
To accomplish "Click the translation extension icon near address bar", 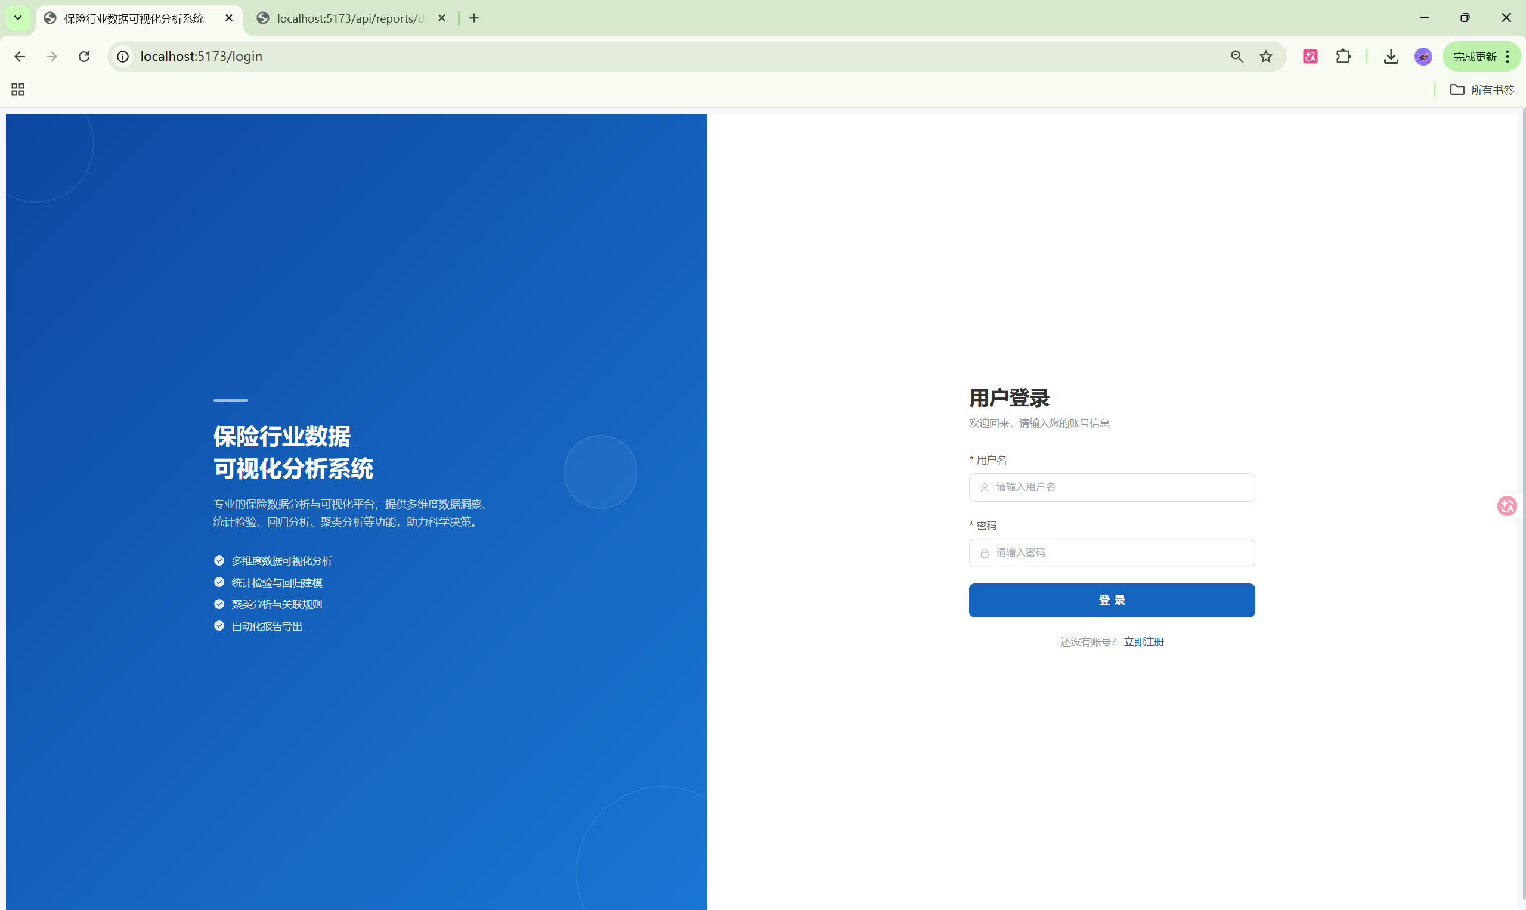I will click(1310, 56).
